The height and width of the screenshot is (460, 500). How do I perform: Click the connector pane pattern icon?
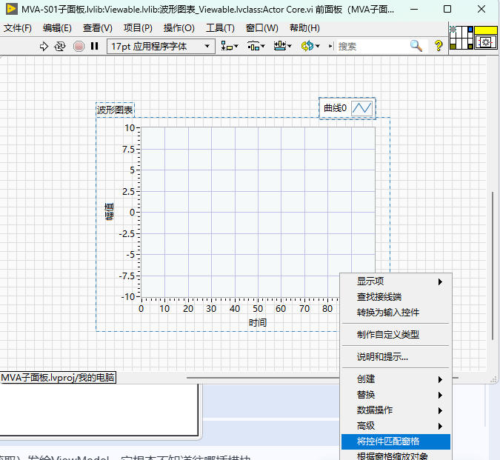[x=461, y=38]
